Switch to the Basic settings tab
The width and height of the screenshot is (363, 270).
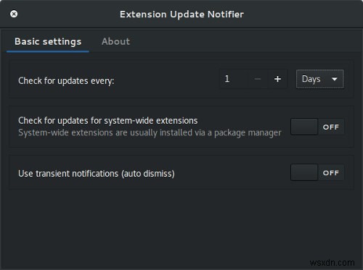[x=48, y=41]
